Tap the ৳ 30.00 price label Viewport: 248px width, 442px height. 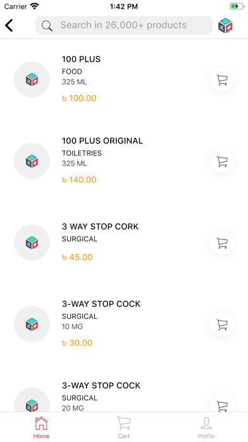pyautogui.click(x=77, y=343)
